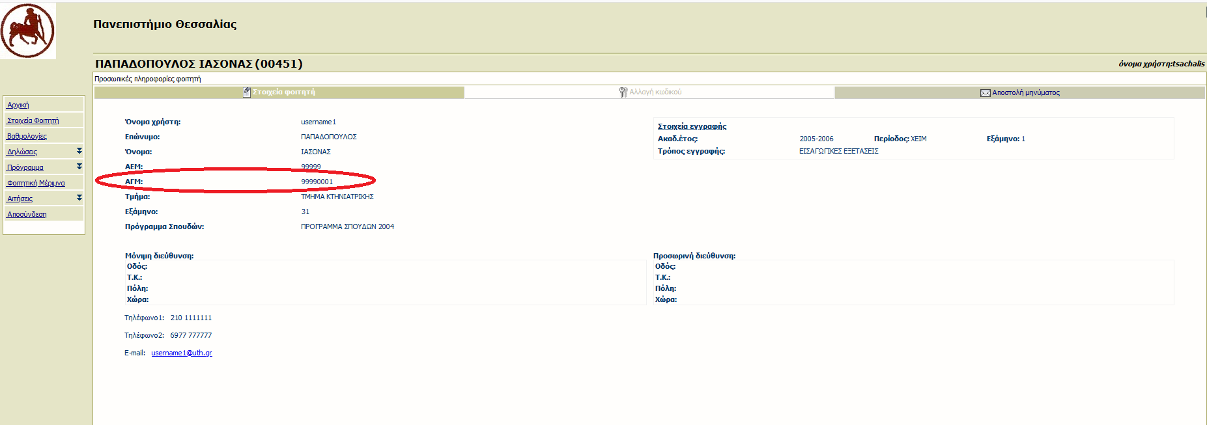
Task: Expand the Δηλώσεις submenu arrow
Action: [79, 151]
